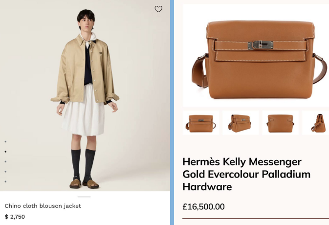Open the Chino cloth blouson jacket title
The width and height of the screenshot is (329, 225).
[43, 206]
